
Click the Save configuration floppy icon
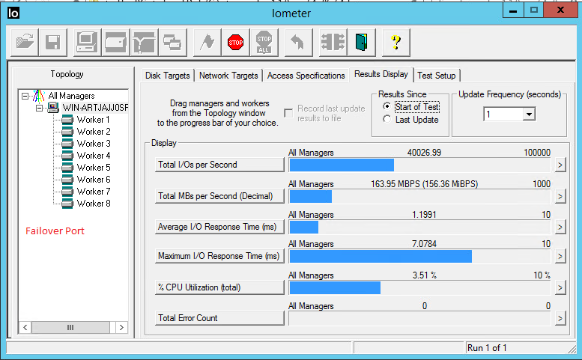coord(53,42)
